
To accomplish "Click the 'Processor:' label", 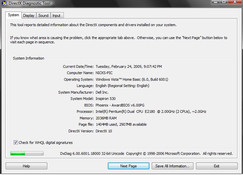I will coord(85,111).
